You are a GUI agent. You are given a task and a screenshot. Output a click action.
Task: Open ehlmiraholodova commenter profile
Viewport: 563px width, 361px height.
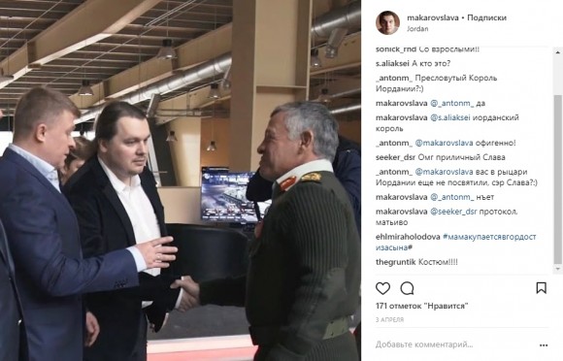[x=408, y=237]
